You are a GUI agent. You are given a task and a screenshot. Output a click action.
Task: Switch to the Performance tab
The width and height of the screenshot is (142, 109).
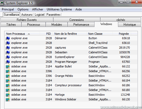[81, 25]
